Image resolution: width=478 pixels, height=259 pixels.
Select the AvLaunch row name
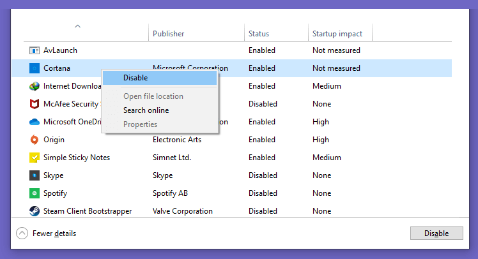(60, 50)
